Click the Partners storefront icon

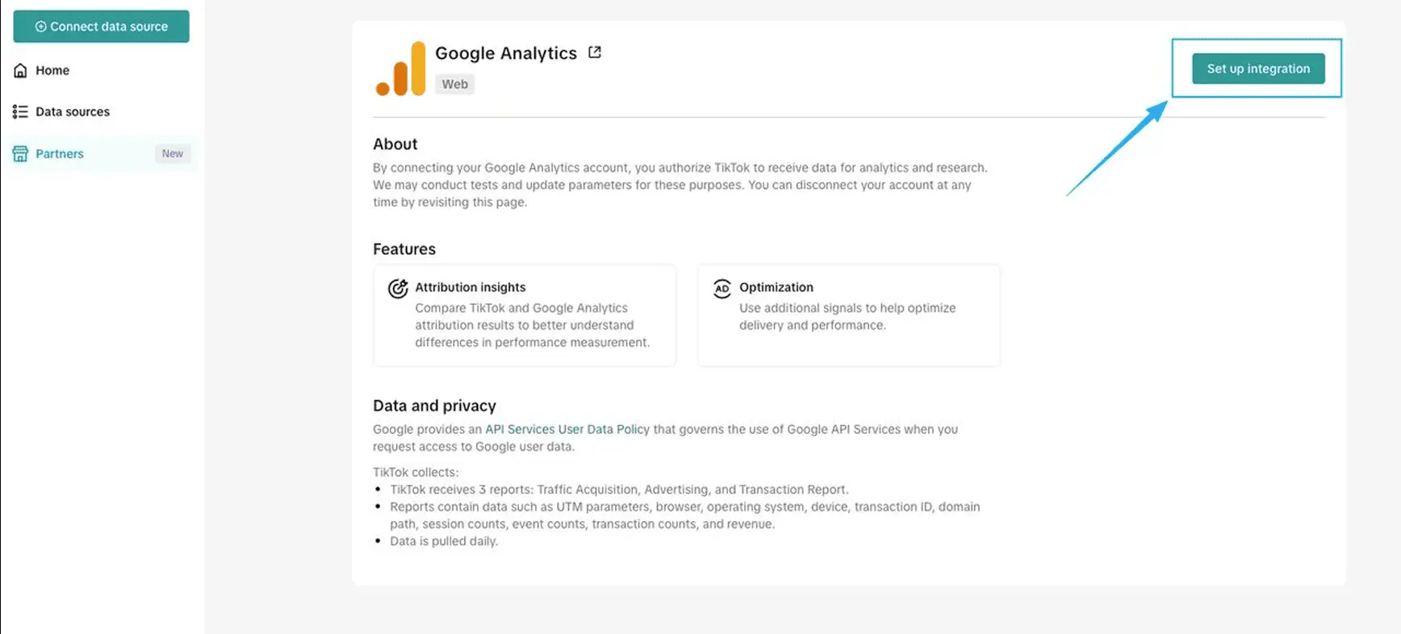coord(20,153)
